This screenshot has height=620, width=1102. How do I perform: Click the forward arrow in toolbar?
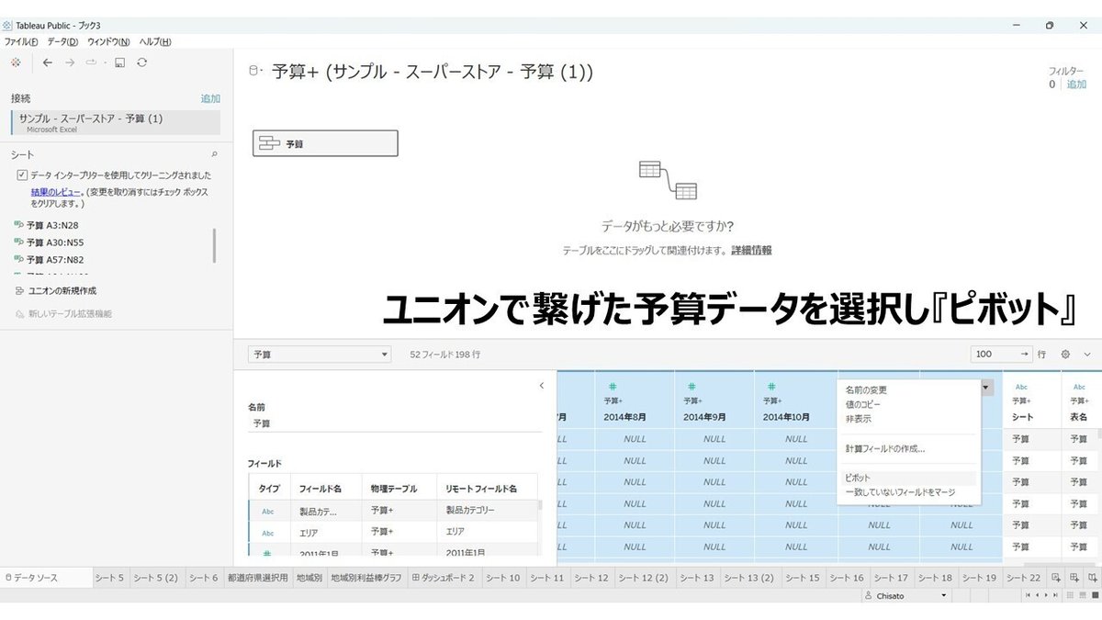click(x=70, y=62)
